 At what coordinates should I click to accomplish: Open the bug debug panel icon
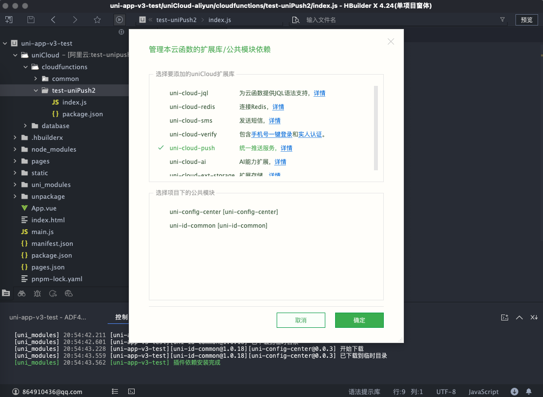coord(37,293)
